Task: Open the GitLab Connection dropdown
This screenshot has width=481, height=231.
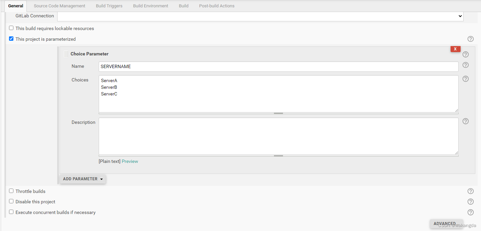Action: tap(260, 16)
